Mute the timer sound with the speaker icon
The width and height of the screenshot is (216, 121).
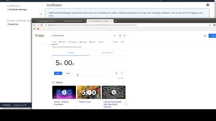[x=116, y=73]
